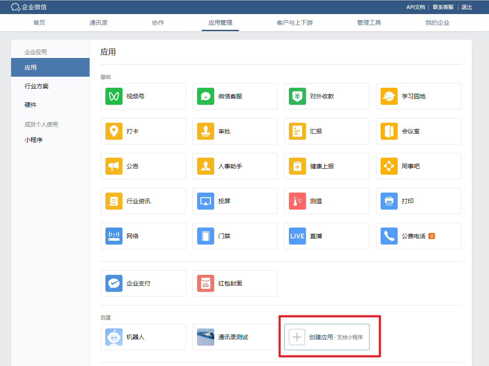The height and width of the screenshot is (366, 489).
Task: Click the 行业资讯 label text
Action: 139,201
